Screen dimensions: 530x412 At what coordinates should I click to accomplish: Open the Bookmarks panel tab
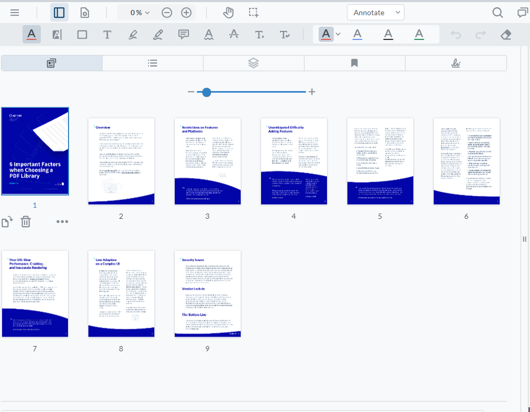[354, 62]
